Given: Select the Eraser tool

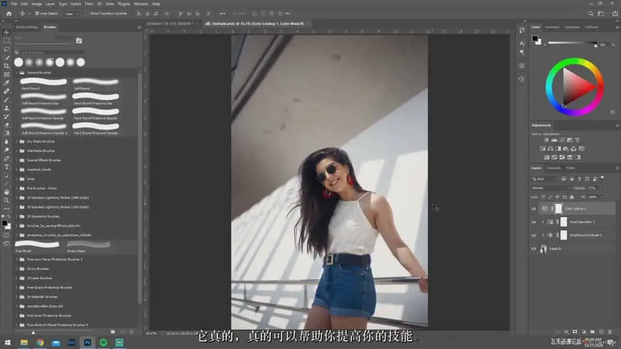Looking at the screenshot, I should (7, 125).
